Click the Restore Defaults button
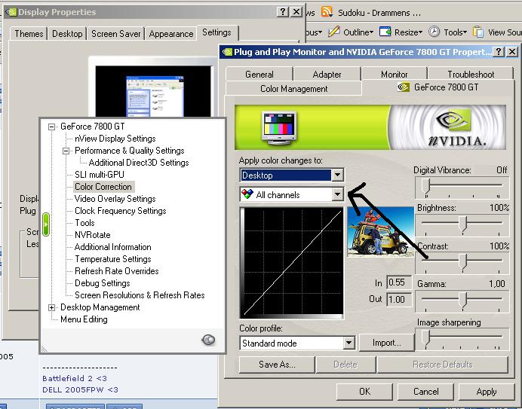Image resolution: width=522 pixels, height=409 pixels. (x=443, y=365)
